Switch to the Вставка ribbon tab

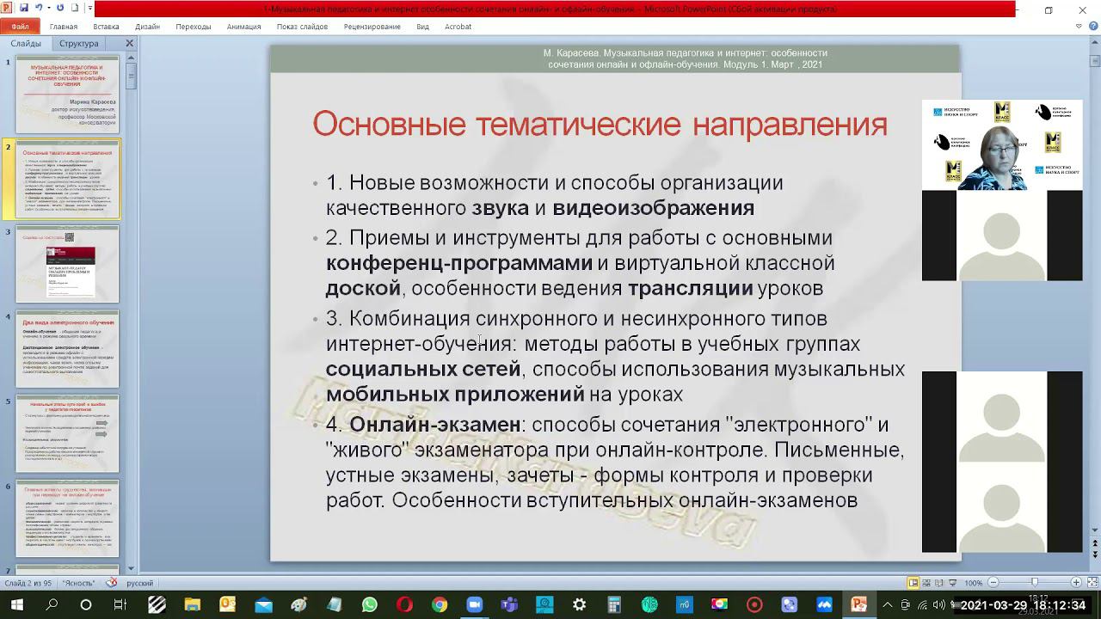pos(107,27)
